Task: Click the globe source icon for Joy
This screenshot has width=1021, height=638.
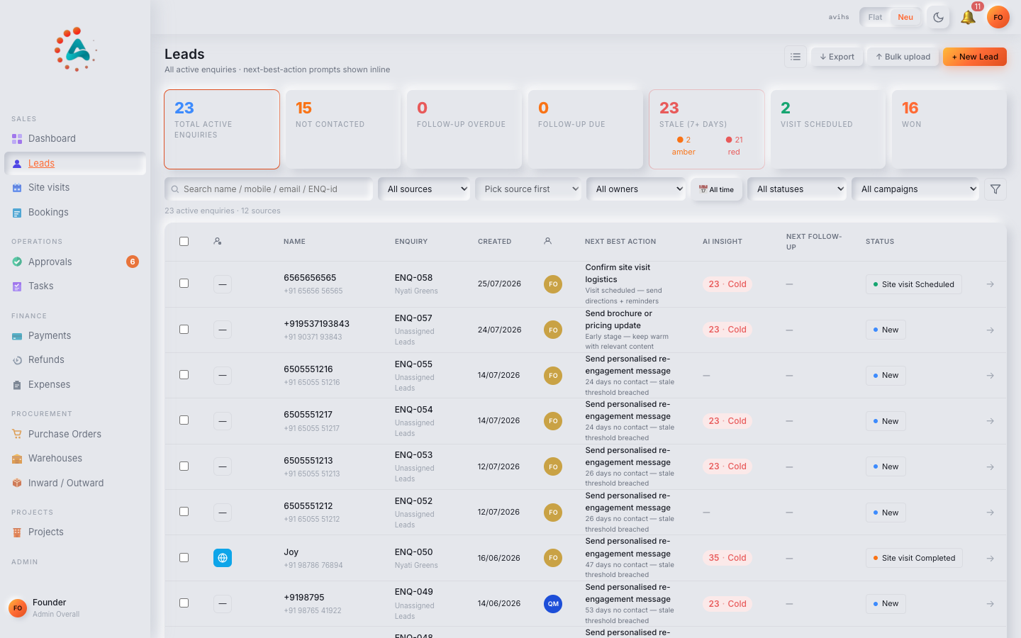Action: tap(223, 558)
